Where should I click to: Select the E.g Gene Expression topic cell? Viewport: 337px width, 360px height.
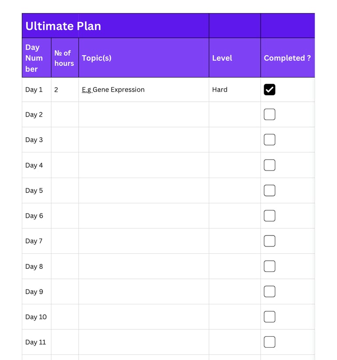tap(143, 89)
